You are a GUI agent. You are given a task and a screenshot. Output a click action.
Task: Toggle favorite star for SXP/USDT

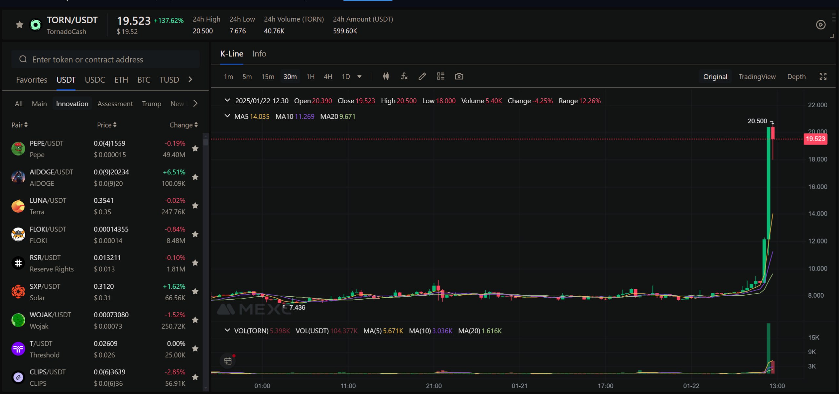195,291
